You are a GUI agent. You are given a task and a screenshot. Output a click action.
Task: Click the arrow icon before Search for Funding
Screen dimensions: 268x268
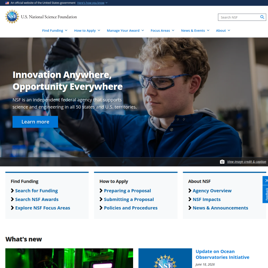[x=12, y=191]
